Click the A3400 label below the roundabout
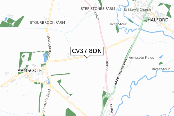 [111, 108]
